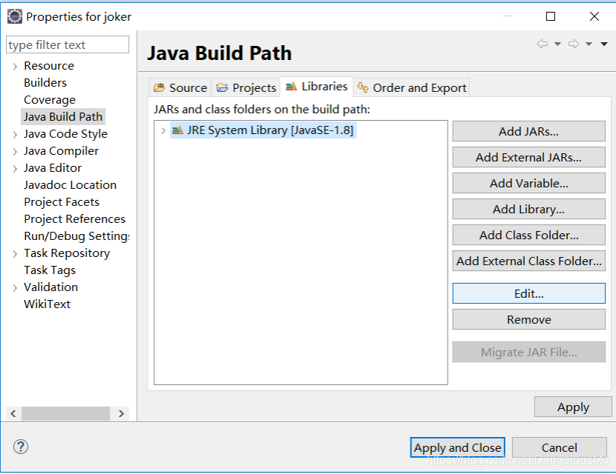
Task: Select Builders in the property tree
Action: [x=45, y=83]
